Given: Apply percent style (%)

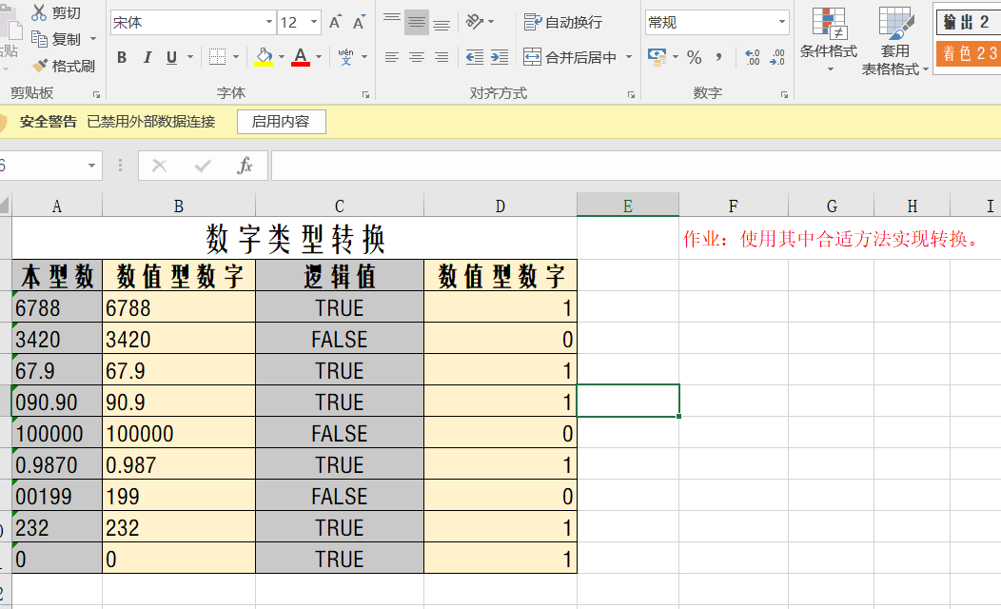Looking at the screenshot, I should pyautogui.click(x=694, y=57).
